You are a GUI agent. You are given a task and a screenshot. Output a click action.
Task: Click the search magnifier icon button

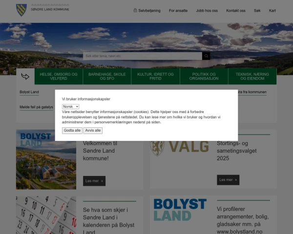click(x=206, y=56)
